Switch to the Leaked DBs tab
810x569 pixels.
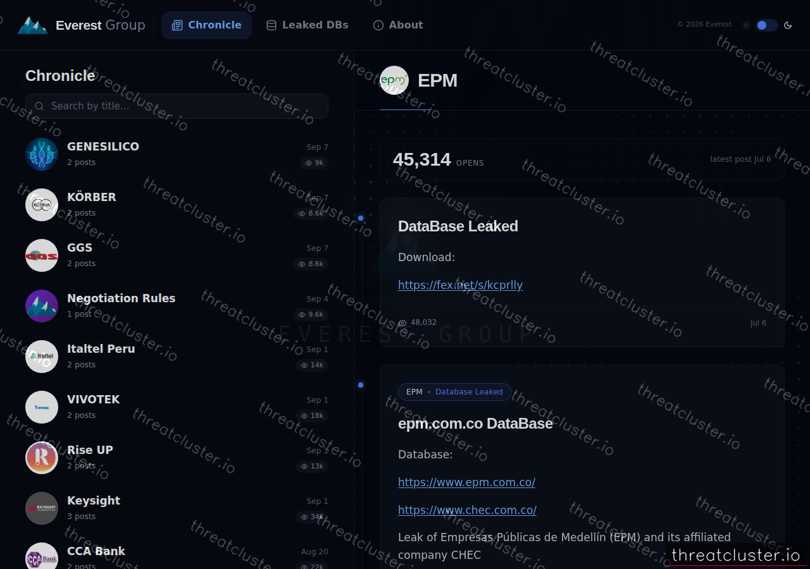pos(307,25)
